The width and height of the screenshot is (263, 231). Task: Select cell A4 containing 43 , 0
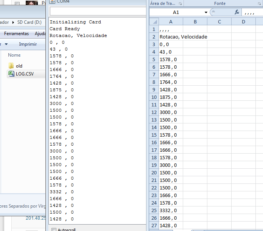point(171,52)
